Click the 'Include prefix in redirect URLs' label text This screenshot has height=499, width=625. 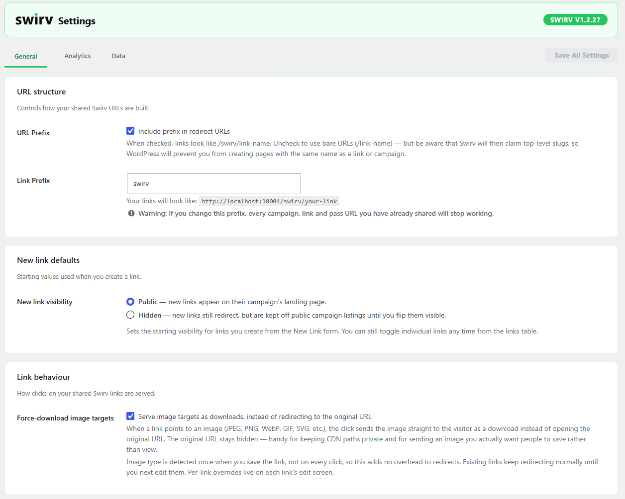click(x=184, y=131)
